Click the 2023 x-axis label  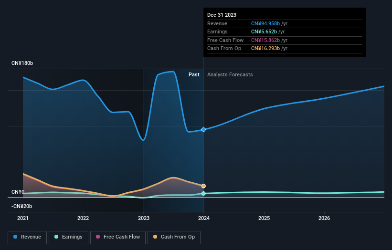pyautogui.click(x=144, y=218)
